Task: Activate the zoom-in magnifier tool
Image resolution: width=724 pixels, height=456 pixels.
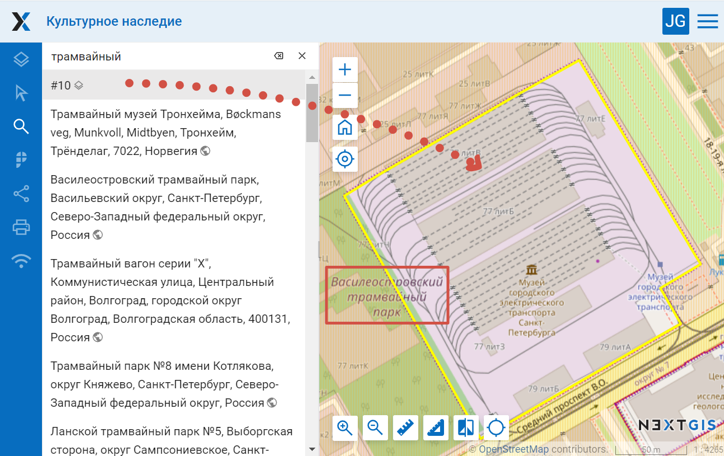Action: click(x=345, y=428)
